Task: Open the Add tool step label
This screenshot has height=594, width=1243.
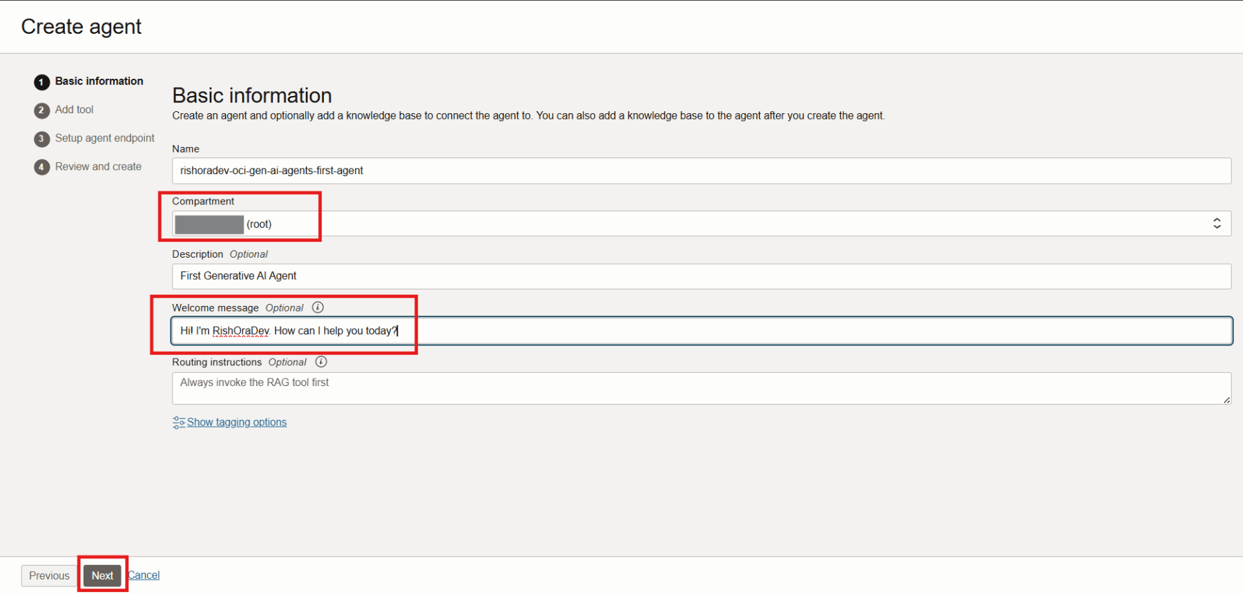Action: point(74,110)
